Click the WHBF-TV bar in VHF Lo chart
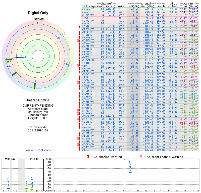 click(8, 188)
